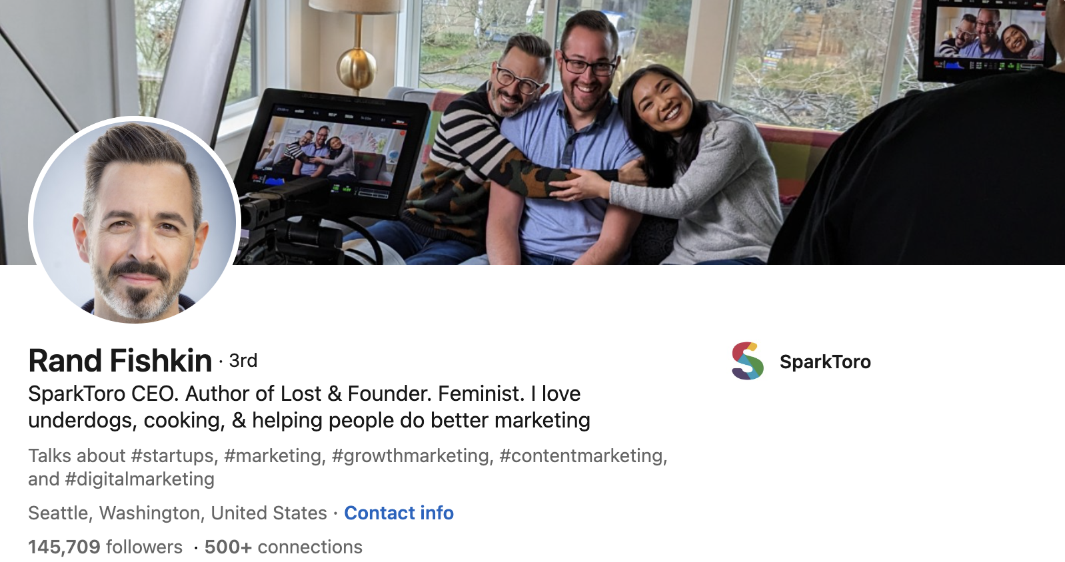The height and width of the screenshot is (562, 1065).
Task: Click the Rand Fishkin name heading
Action: [120, 360]
